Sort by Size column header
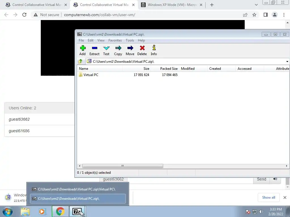290x217 pixels. click(137, 68)
